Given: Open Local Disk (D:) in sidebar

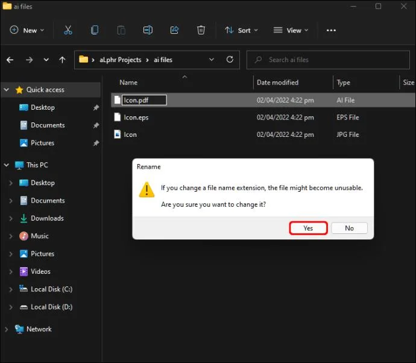Looking at the screenshot, I should click(x=51, y=307).
